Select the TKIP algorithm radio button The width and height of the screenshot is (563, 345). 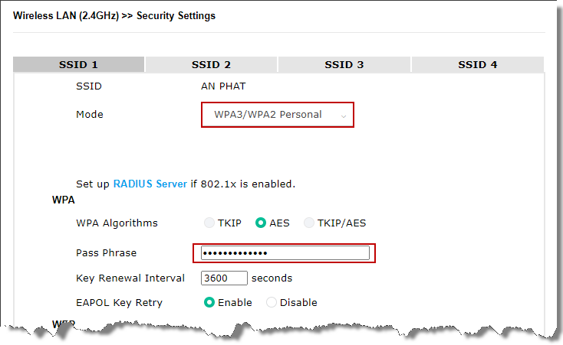[x=209, y=223]
